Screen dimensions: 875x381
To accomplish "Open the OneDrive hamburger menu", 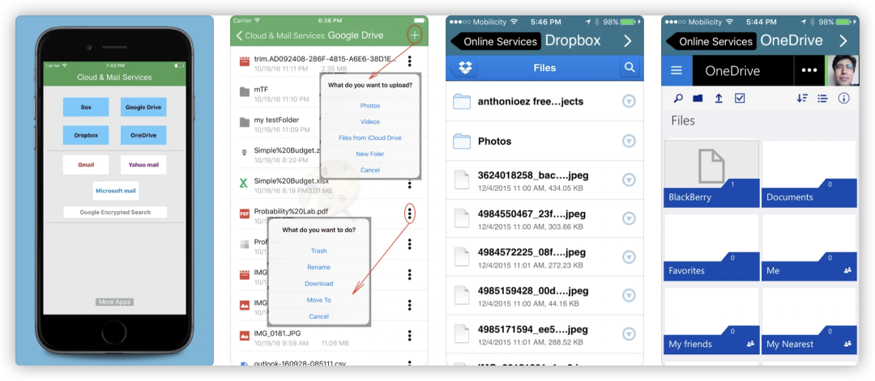I will pyautogui.click(x=677, y=70).
